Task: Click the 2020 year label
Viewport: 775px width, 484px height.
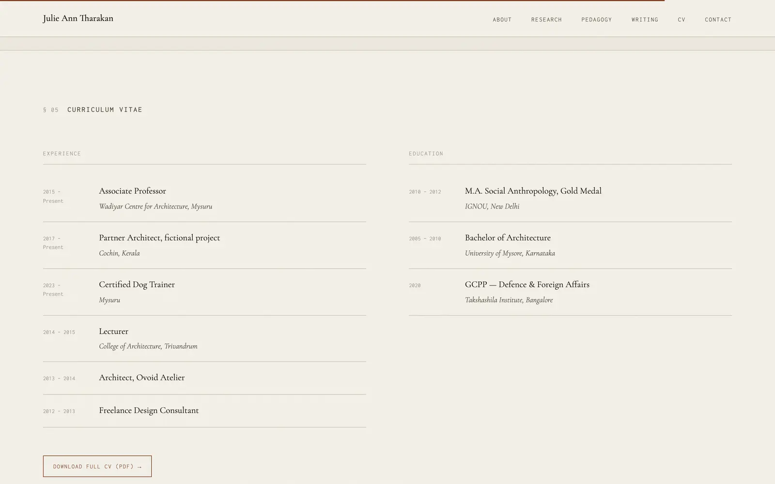Action: tap(415, 286)
